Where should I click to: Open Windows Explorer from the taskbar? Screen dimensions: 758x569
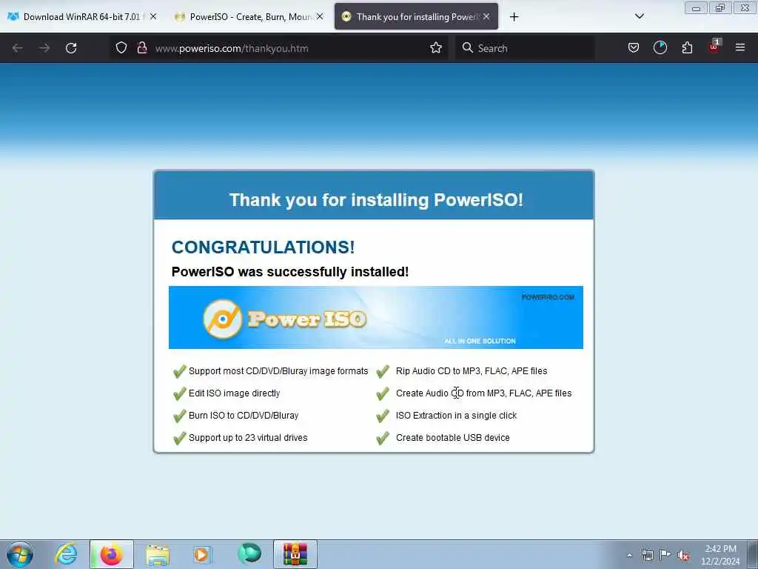157,555
